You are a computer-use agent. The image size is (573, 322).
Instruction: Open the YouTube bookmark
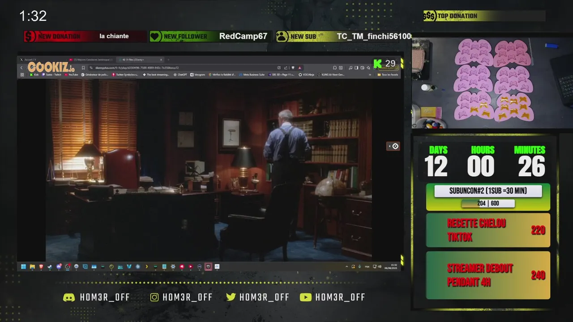pos(71,75)
